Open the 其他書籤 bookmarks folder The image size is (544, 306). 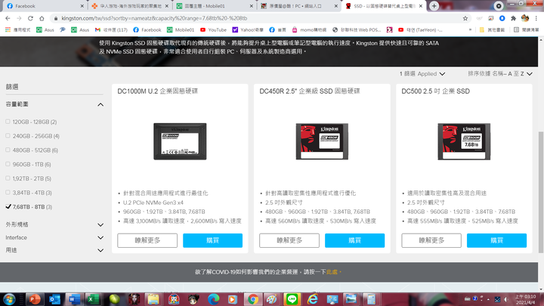click(x=492, y=29)
